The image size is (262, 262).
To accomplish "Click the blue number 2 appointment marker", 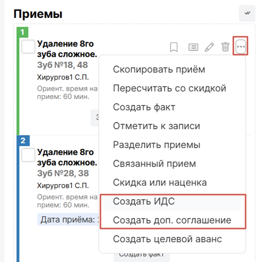I will (x=24, y=140).
